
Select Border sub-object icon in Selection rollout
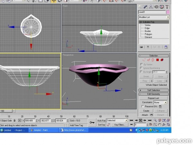point(153,60)
